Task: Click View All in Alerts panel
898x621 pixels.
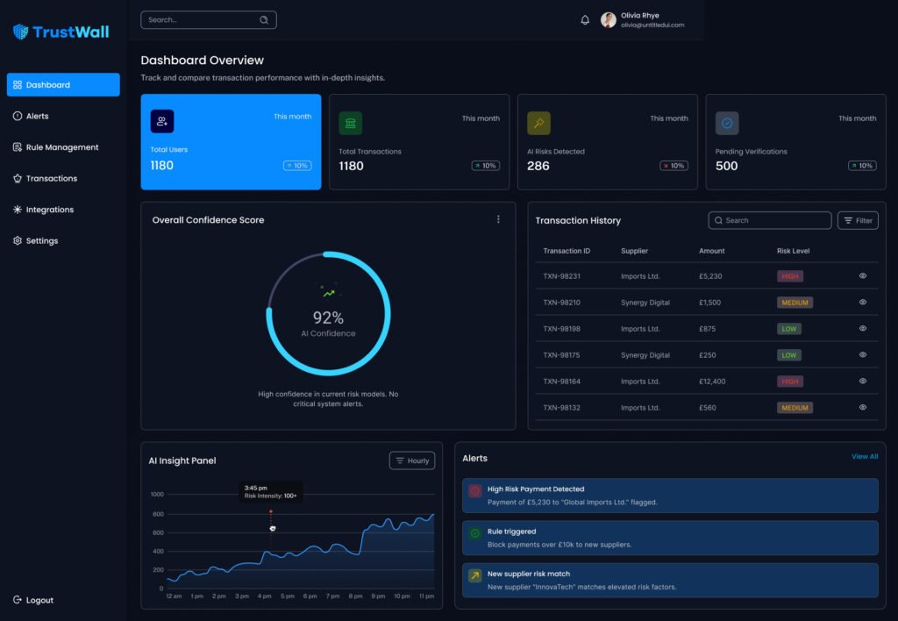Action: point(864,457)
